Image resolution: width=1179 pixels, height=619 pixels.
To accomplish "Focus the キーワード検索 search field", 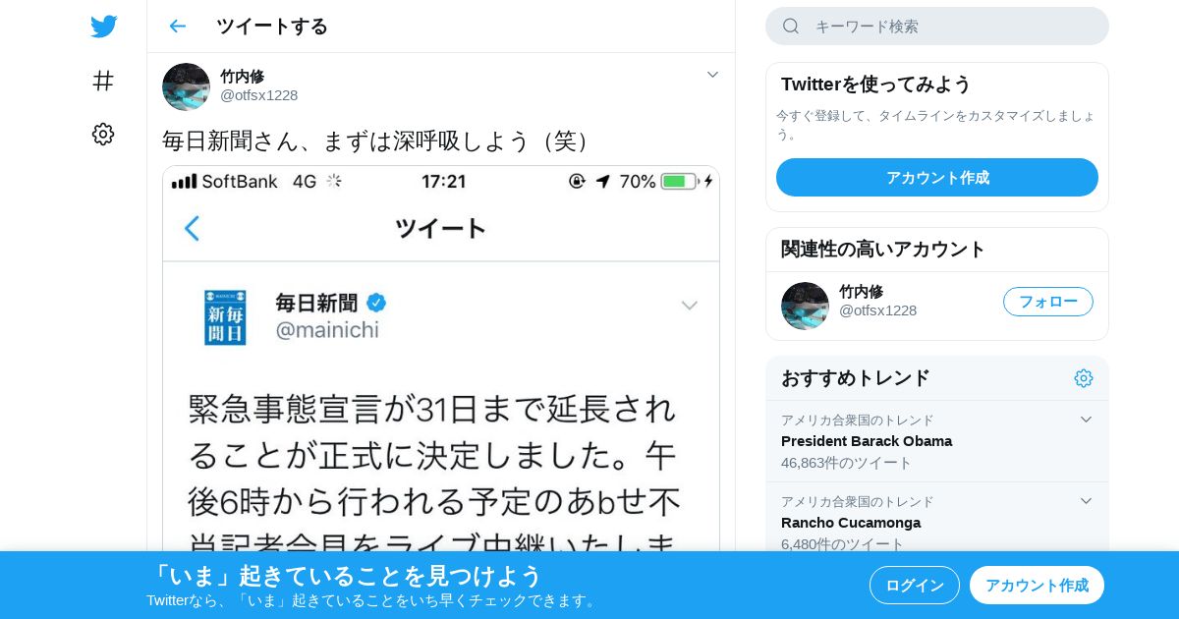I will tap(937, 26).
